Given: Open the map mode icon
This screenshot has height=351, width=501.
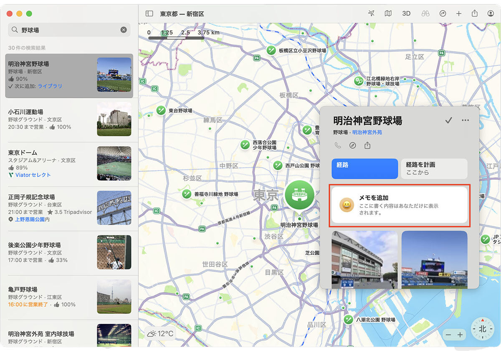Looking at the screenshot, I should point(388,13).
